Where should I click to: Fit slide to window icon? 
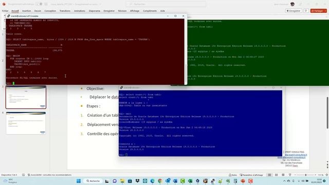327,175
